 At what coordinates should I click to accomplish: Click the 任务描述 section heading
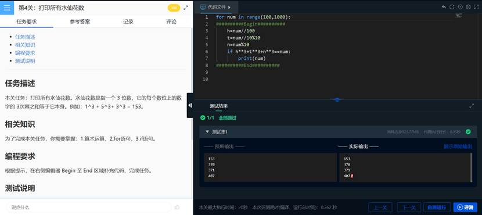tap(20, 83)
